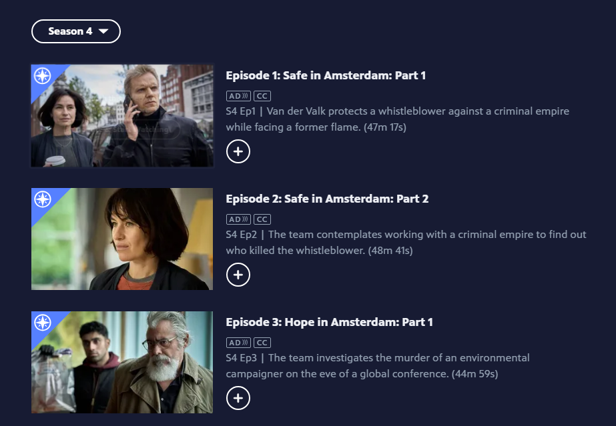Add Episode 3 to watchlist with its plus icon
Image resolution: width=616 pixels, height=426 pixels.
click(238, 398)
